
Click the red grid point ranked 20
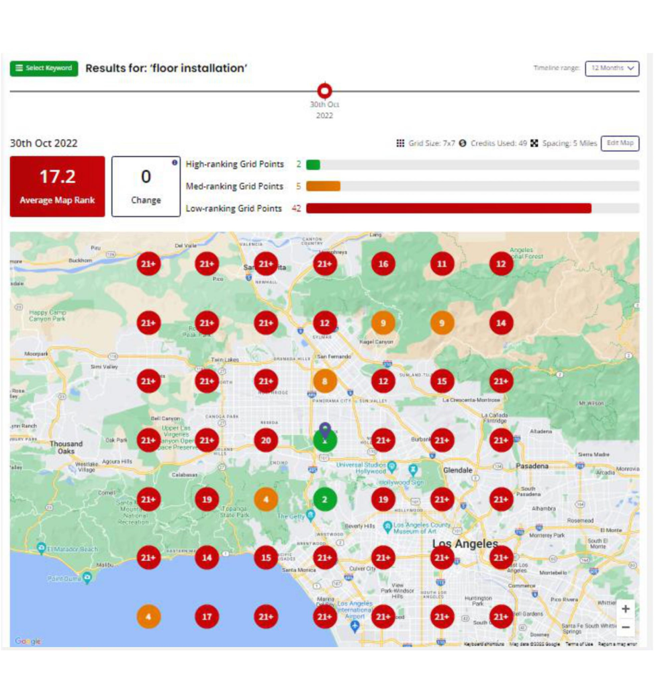pos(266,440)
